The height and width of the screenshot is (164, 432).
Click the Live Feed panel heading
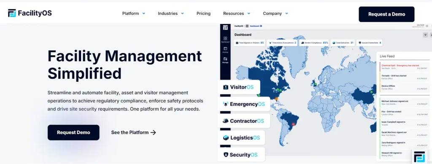click(387, 56)
